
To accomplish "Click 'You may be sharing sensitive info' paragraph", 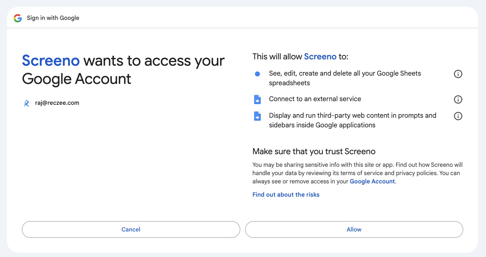I will pos(357,173).
